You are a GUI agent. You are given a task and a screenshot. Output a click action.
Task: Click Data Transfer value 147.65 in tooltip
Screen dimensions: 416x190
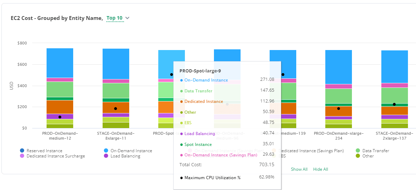267,90
